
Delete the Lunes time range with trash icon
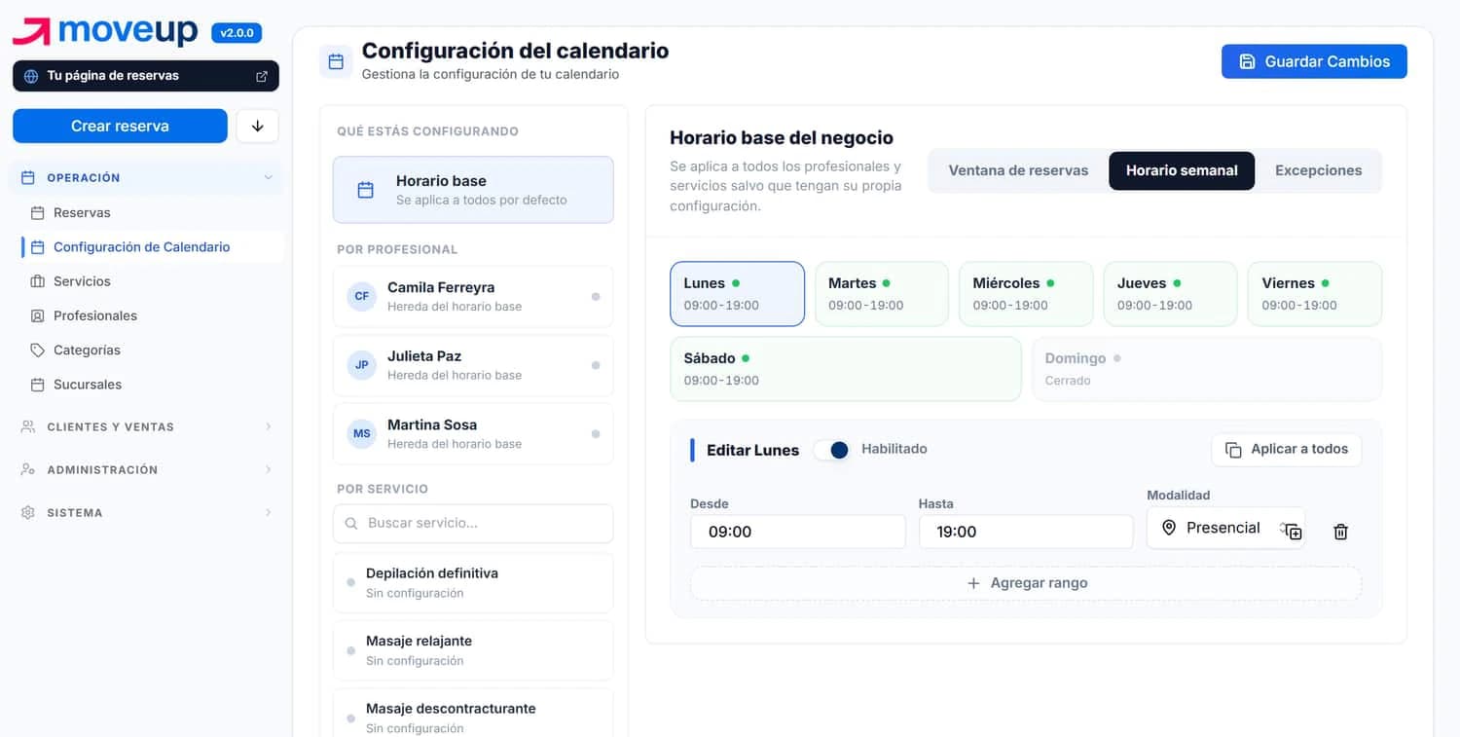[1340, 532]
